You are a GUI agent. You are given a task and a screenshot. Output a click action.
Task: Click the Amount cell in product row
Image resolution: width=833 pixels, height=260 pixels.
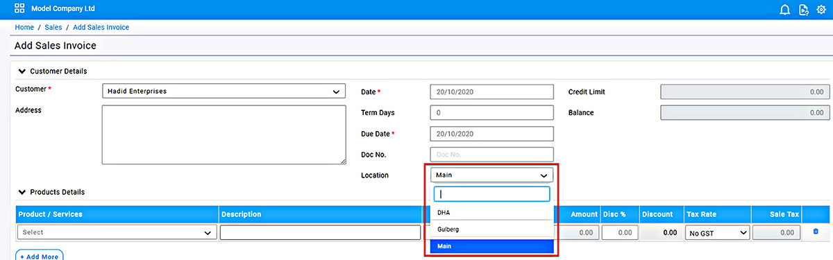point(579,233)
